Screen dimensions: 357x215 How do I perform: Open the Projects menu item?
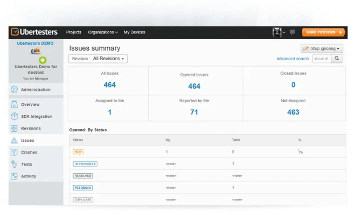click(74, 32)
